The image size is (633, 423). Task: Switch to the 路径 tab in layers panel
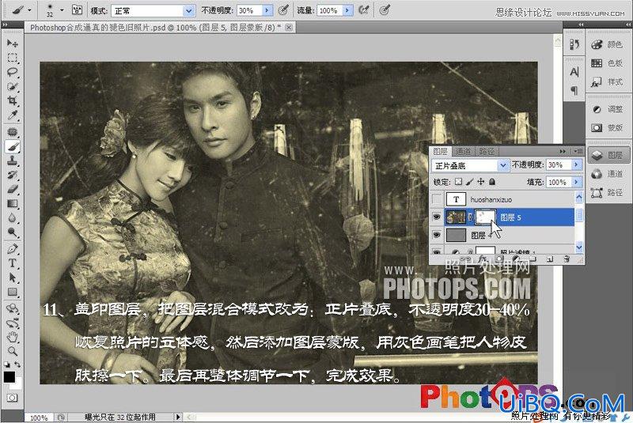[487, 151]
